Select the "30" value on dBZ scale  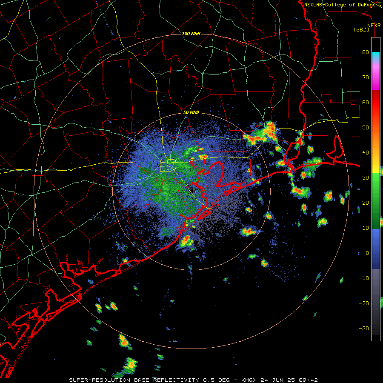pos(366,177)
